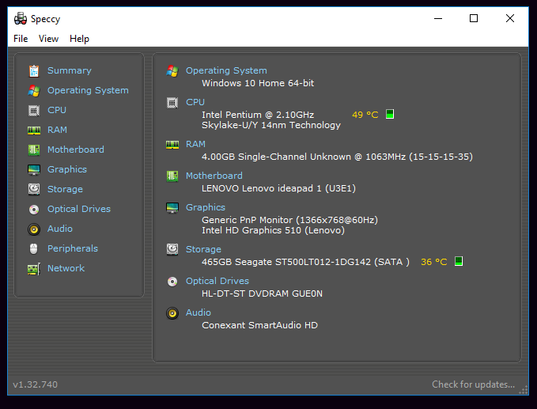Click the Motherboard icon in sidebar

click(x=33, y=150)
